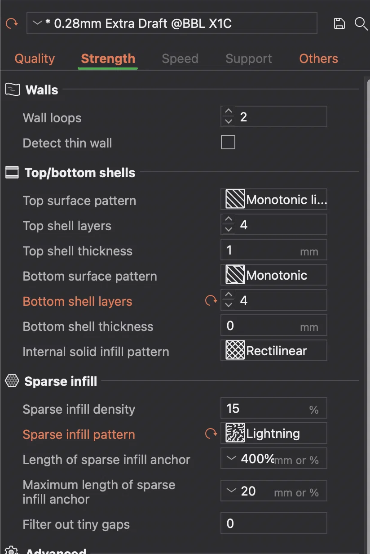Open the Speed tab
Image resolution: width=370 pixels, height=554 pixels.
[180, 58]
